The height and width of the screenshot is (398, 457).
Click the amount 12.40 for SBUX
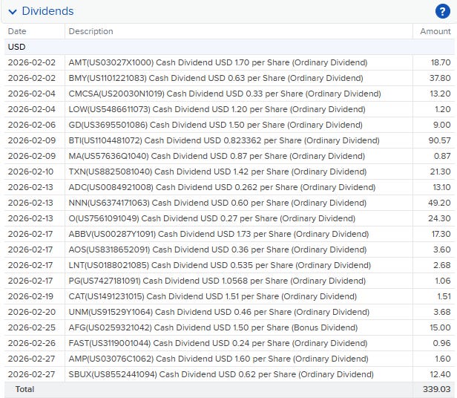(440, 374)
